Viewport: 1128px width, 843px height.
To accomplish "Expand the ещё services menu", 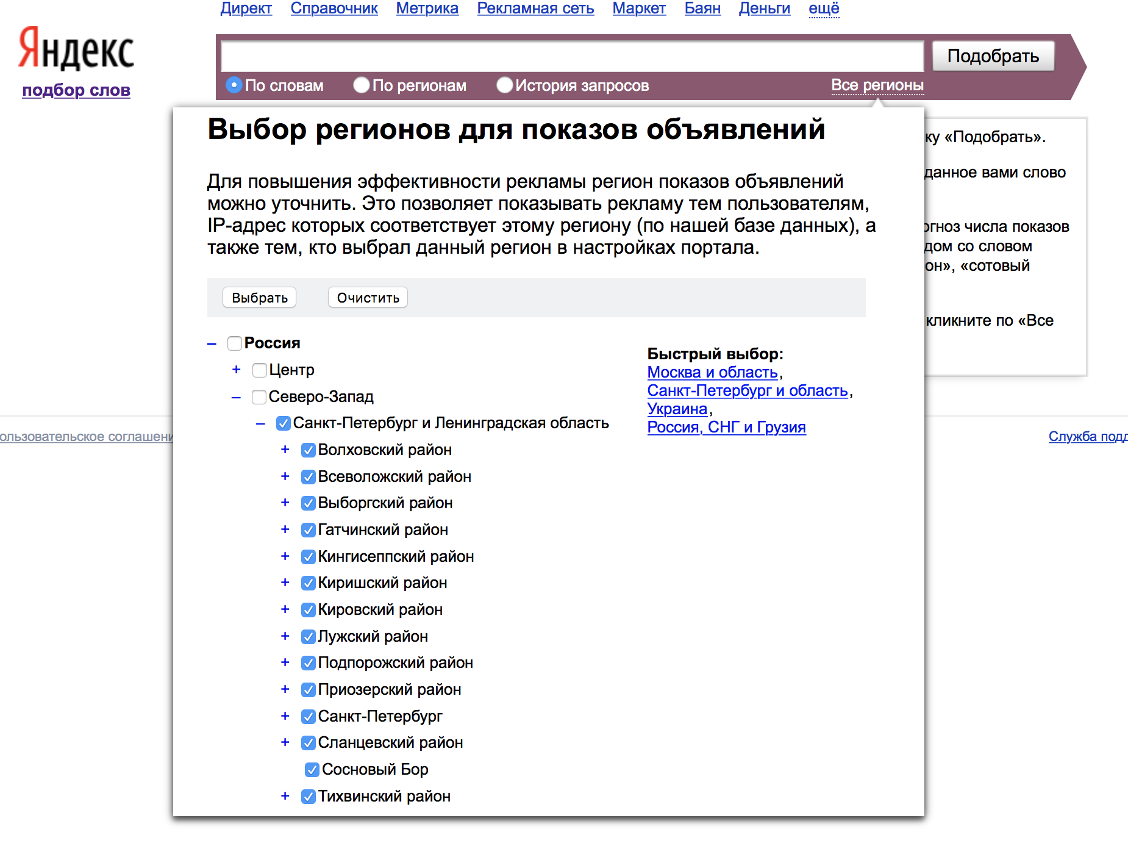I will [824, 9].
